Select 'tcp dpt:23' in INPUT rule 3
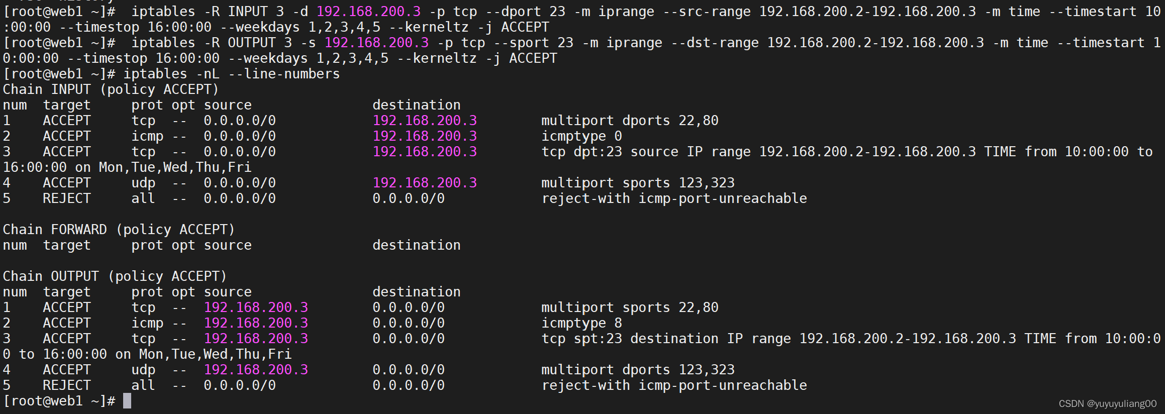 tap(581, 152)
